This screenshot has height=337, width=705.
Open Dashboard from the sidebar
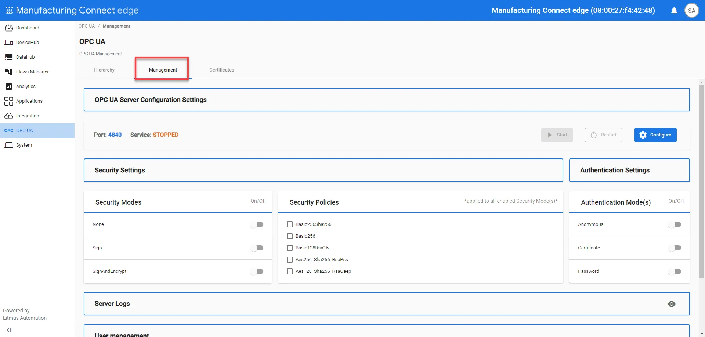click(37, 28)
